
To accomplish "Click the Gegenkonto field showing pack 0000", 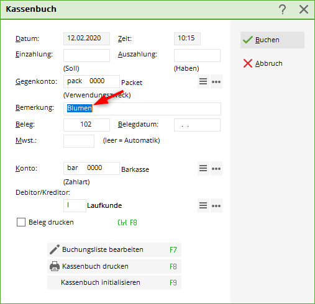I will coord(91,81).
